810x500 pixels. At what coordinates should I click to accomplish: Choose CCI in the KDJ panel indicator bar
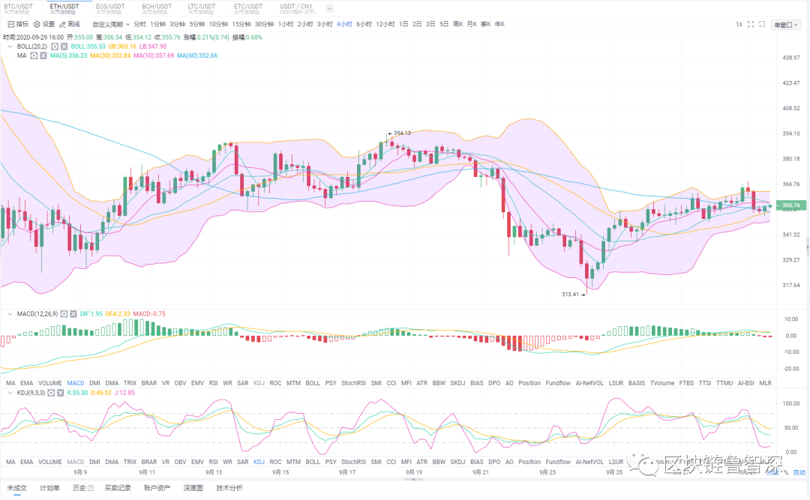(391, 462)
